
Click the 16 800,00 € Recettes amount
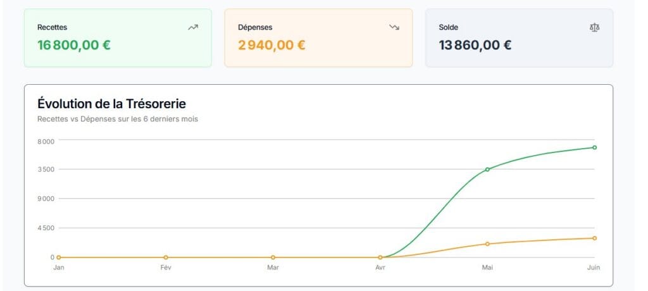(74, 45)
